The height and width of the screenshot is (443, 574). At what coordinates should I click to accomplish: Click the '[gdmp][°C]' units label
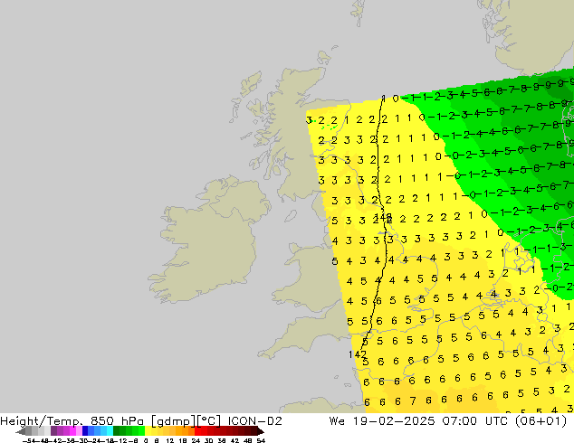187,421
